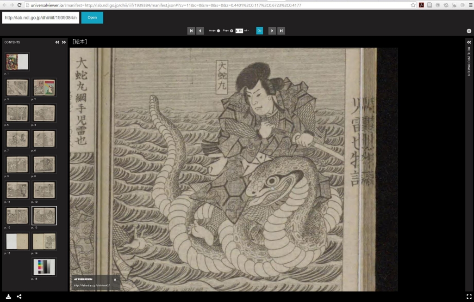474x302 pixels.
Task: Click the Adobe Acrobat extension icon
Action: click(421, 5)
